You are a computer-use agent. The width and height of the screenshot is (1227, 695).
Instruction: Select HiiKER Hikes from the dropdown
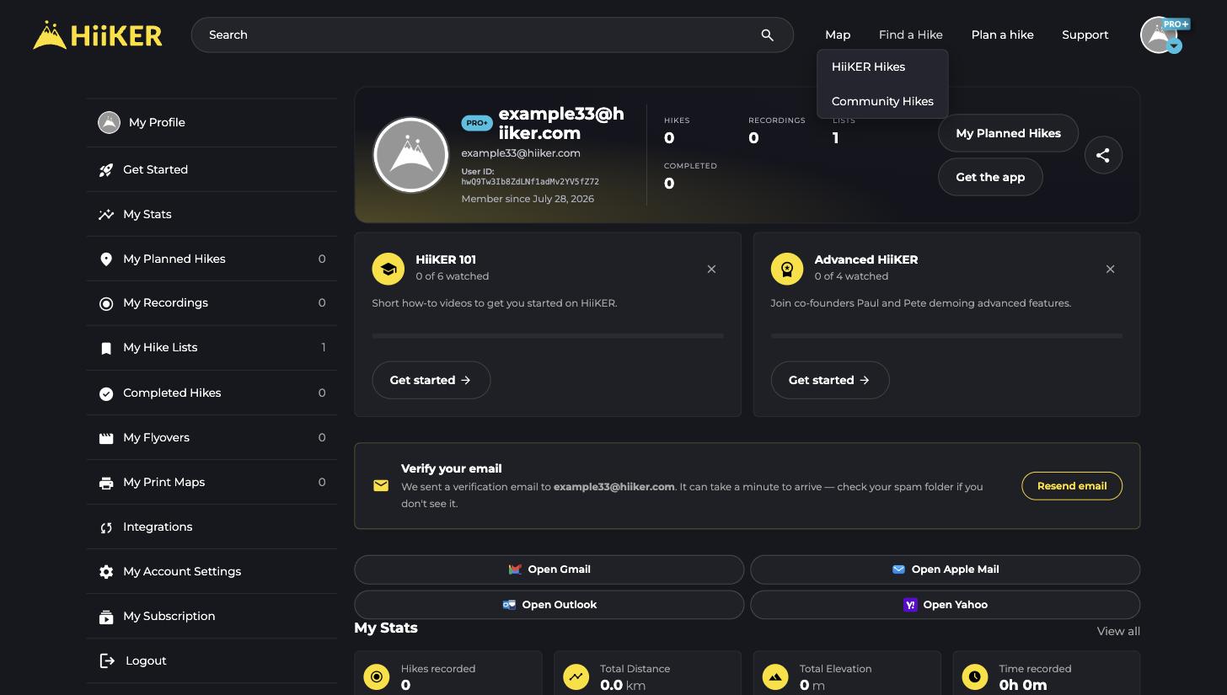coord(868,67)
